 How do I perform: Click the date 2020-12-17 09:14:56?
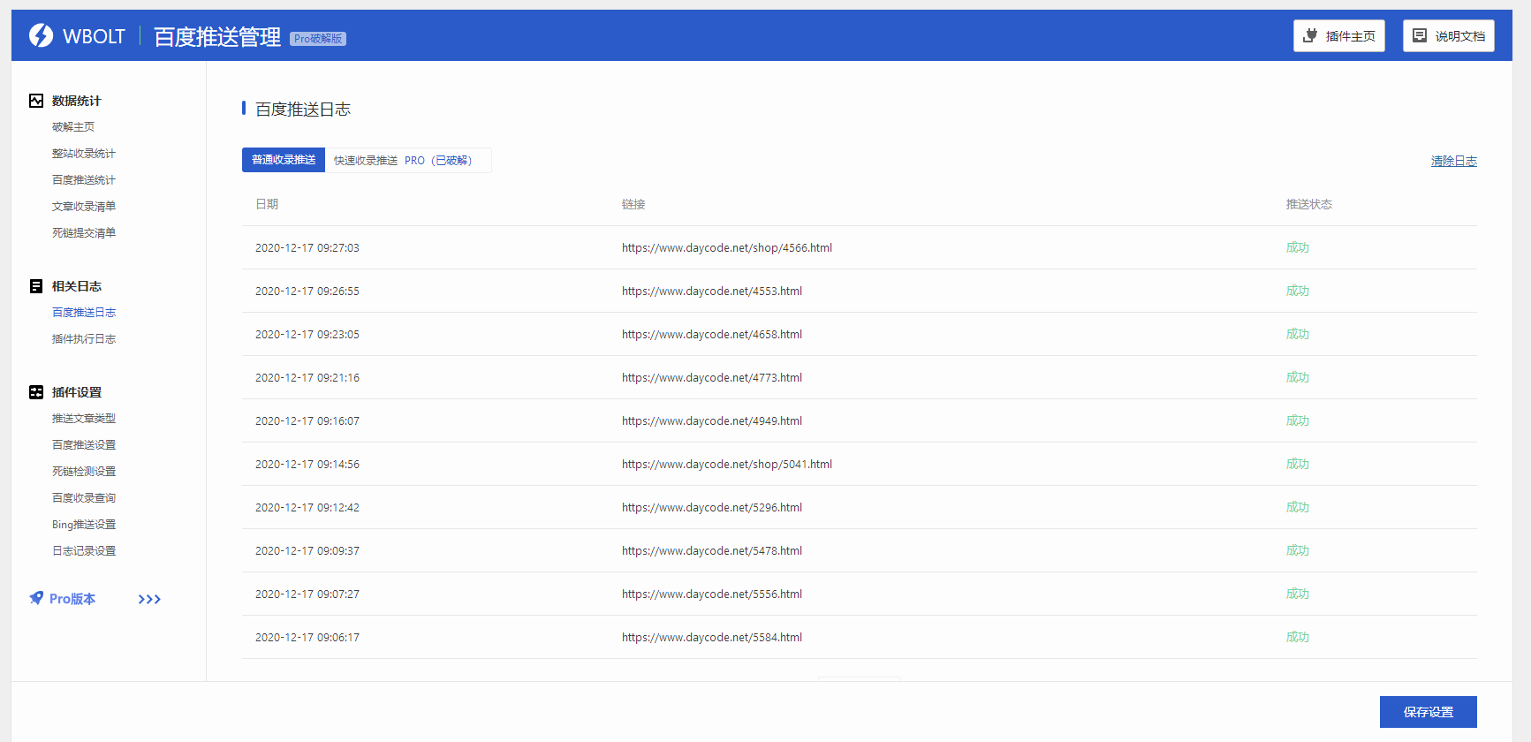click(x=307, y=465)
